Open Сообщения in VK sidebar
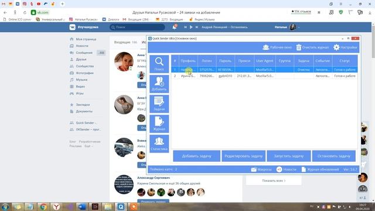This screenshot has width=375, height=211. coord(81,53)
